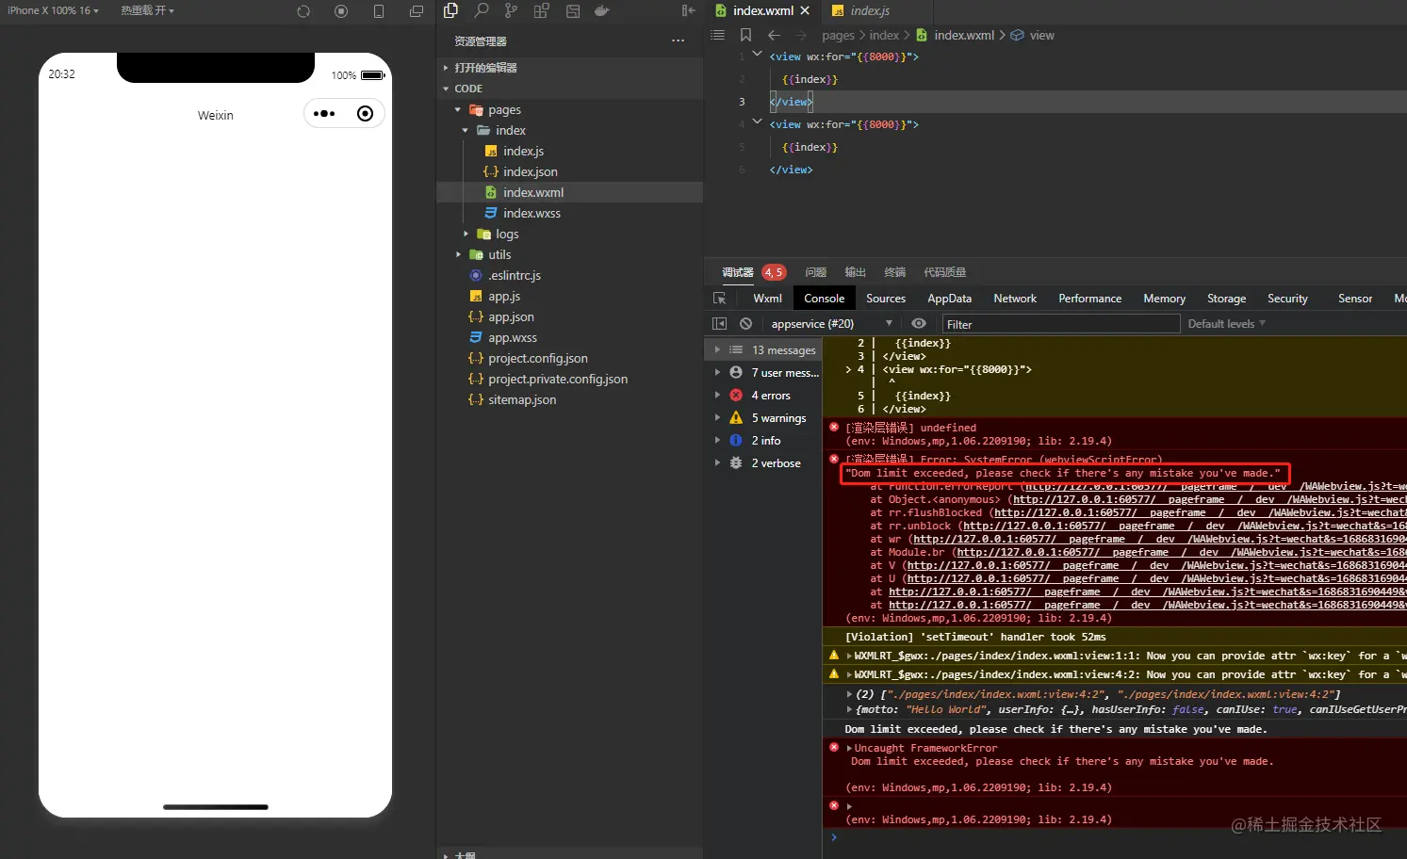Toggle the console sidebar panel icon

719,323
